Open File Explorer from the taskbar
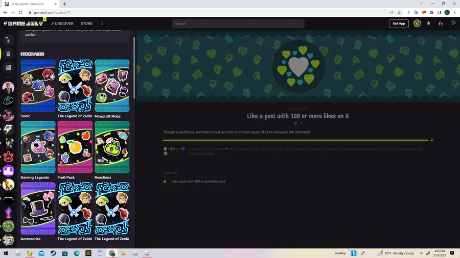The image size is (460, 258). [124, 253]
